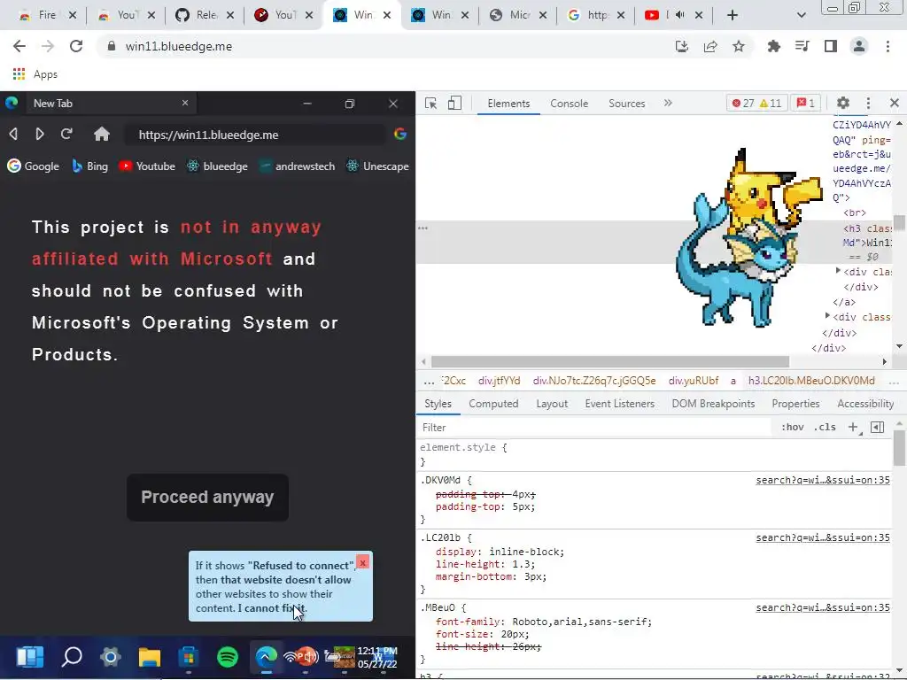The image size is (907, 680).
Task: Click the Google icon in emulated address bar
Action: (400, 135)
